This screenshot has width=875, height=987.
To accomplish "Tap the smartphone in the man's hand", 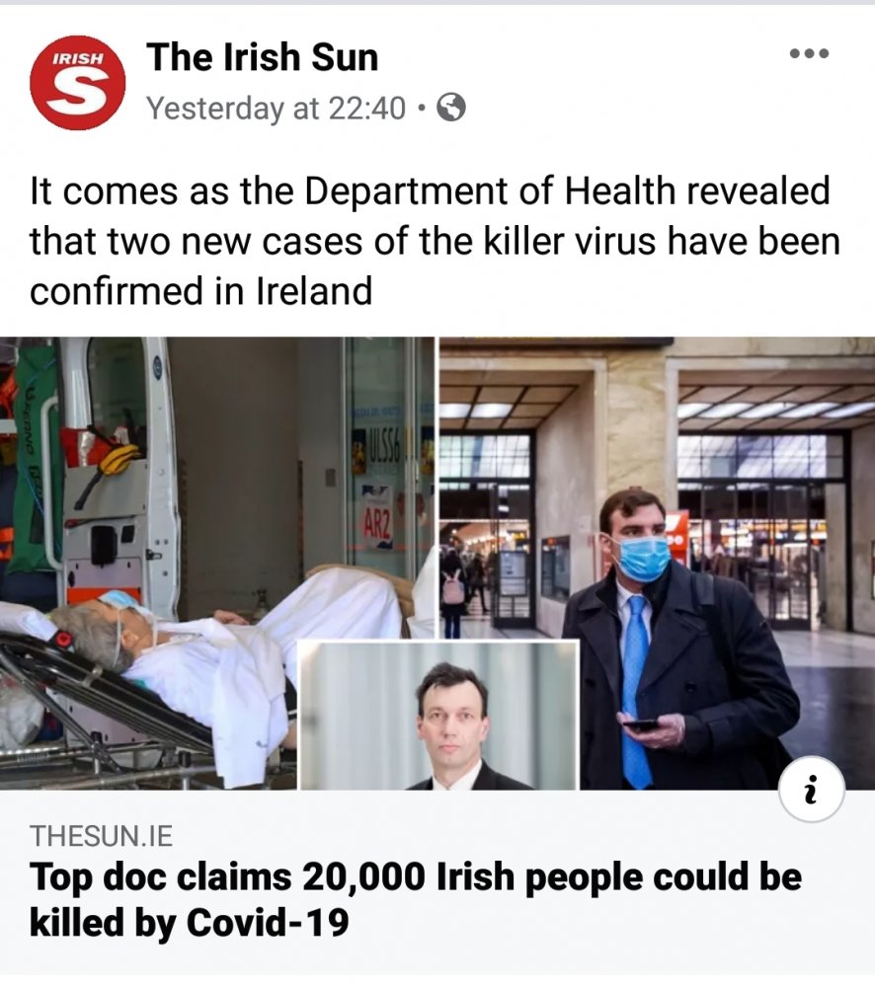I will [x=641, y=725].
